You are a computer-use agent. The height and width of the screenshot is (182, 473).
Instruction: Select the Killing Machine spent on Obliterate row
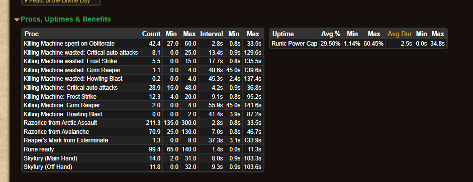[x=143, y=44]
